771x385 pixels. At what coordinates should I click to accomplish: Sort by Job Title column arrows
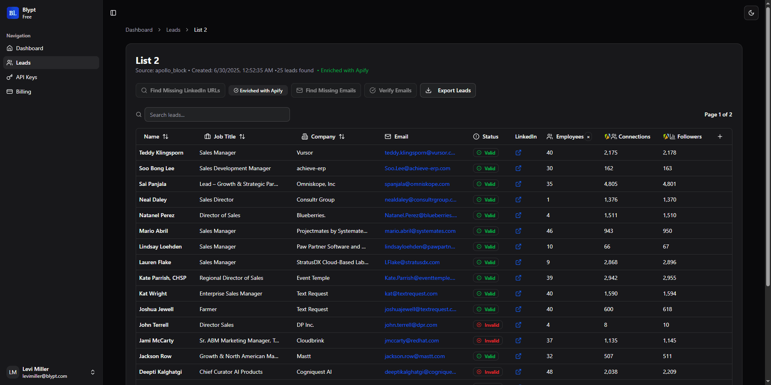pos(242,136)
